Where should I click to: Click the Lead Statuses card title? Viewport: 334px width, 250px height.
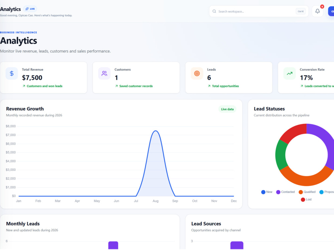tap(269, 109)
